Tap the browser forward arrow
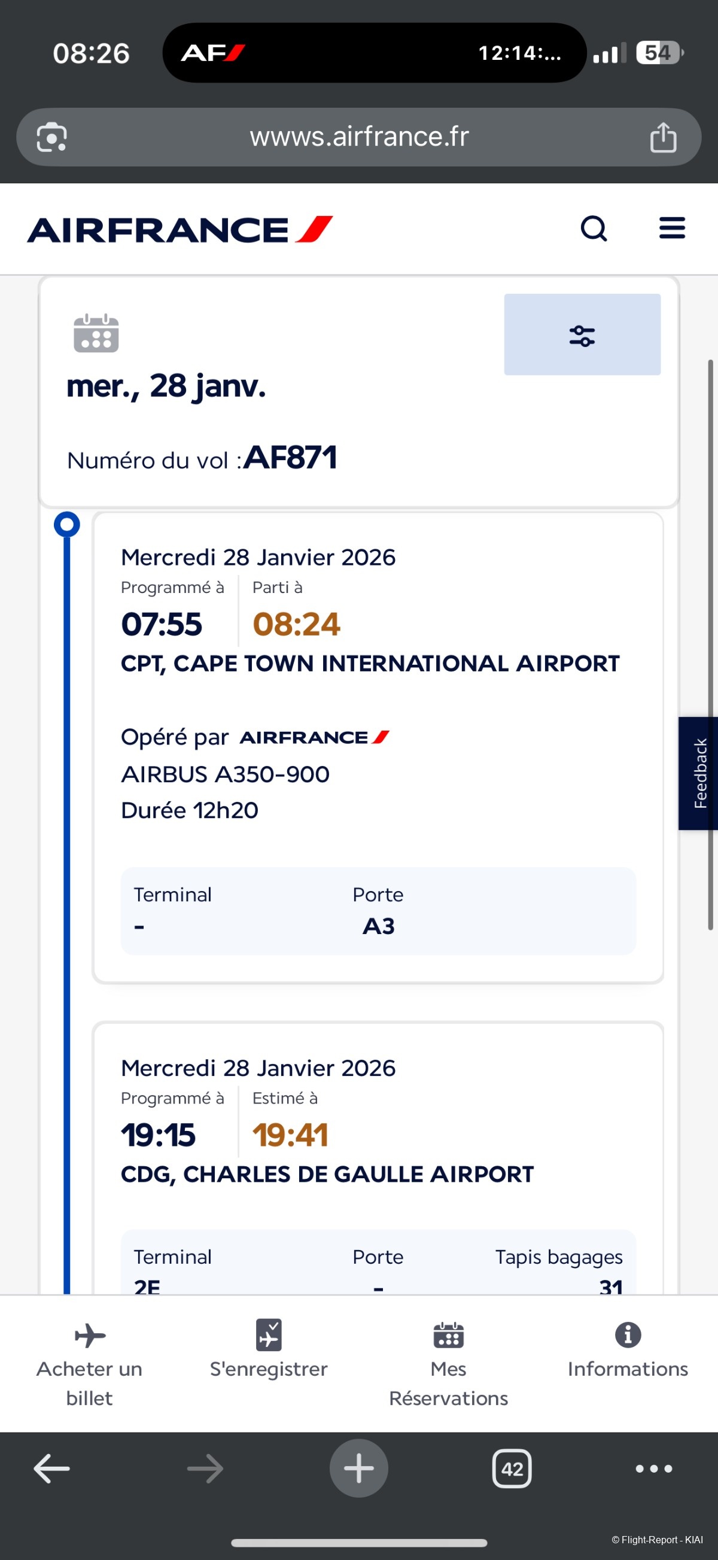The image size is (718, 1560). 205,1468
